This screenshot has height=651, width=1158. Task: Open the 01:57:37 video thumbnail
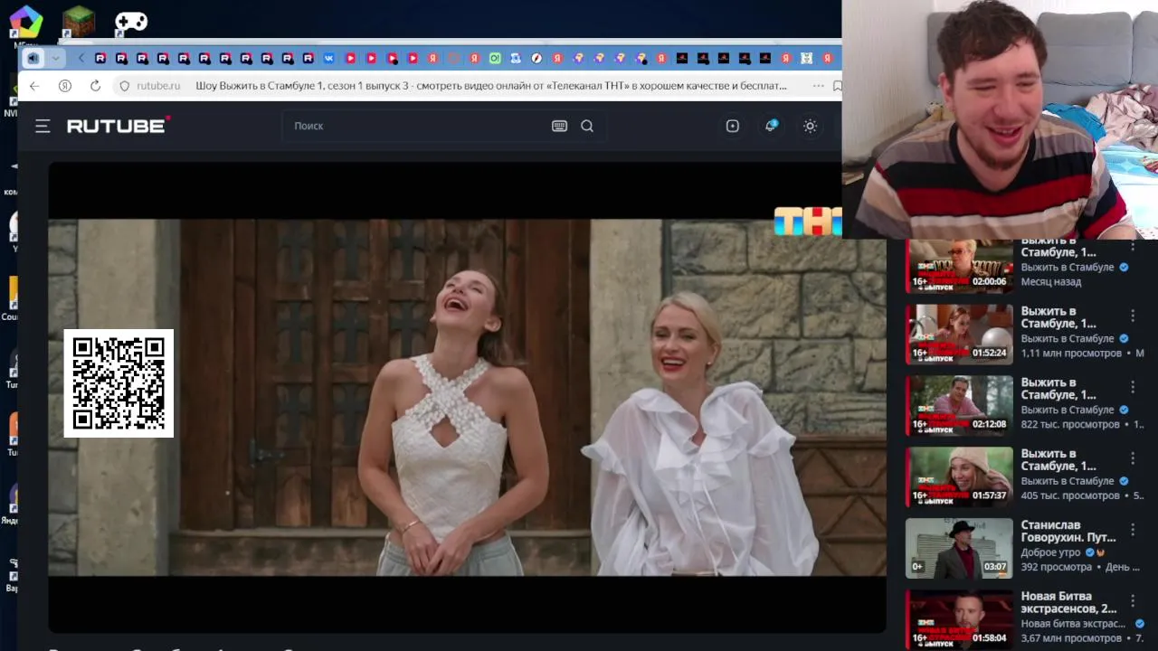(959, 477)
